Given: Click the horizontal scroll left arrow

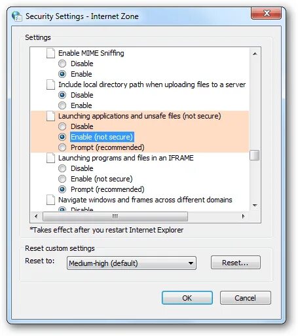Looking at the screenshot, I should [x=36, y=216].
